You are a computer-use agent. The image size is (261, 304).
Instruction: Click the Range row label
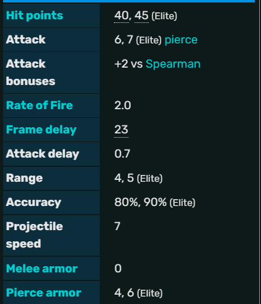tap(24, 178)
